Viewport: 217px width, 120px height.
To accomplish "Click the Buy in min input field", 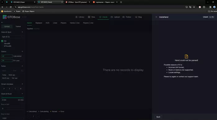I will [x=12, y=109].
